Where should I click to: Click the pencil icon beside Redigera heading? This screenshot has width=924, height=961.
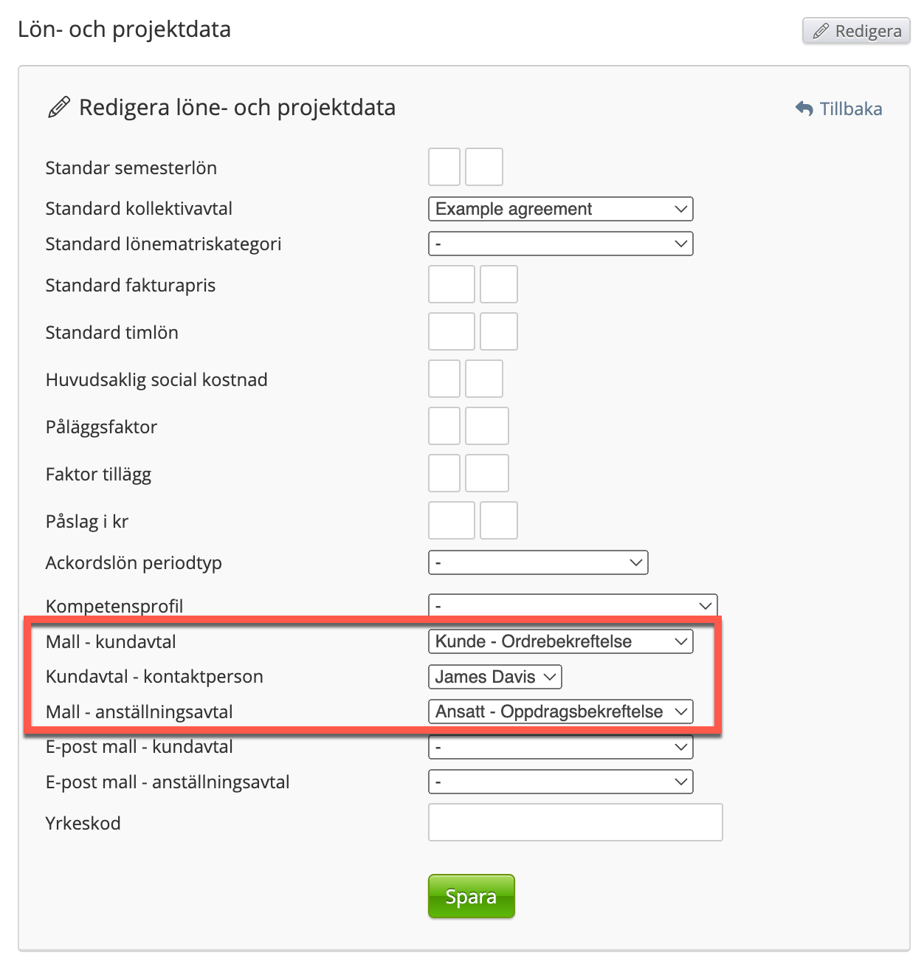click(59, 108)
